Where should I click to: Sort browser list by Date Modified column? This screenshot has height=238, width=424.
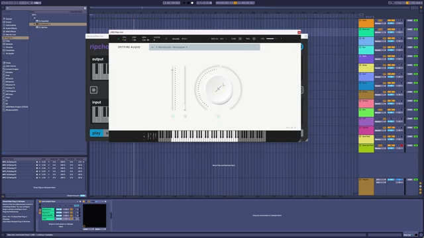tap(77, 12)
